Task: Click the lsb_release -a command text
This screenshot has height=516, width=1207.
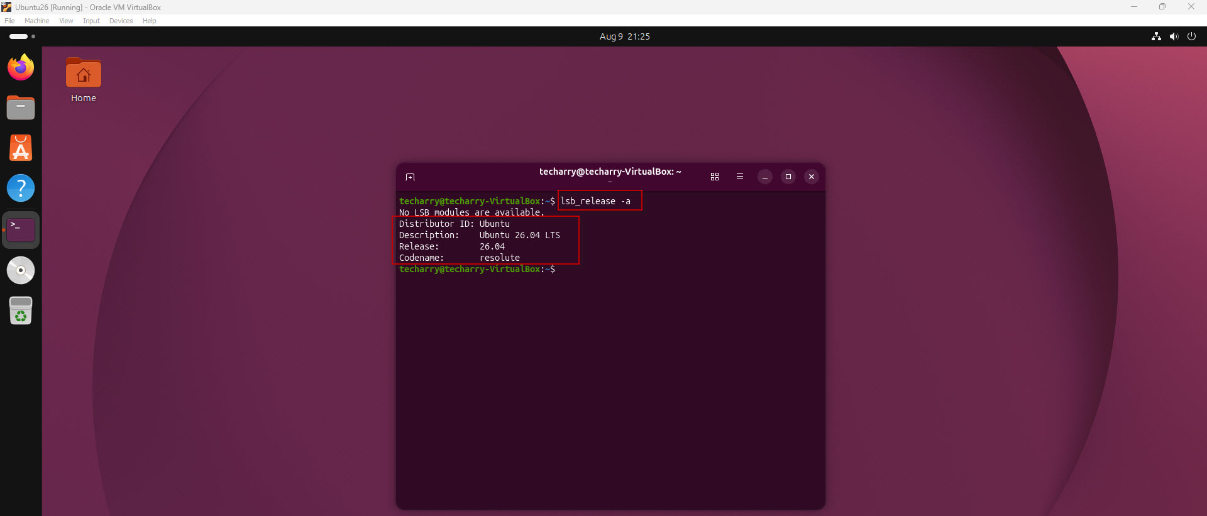Action: click(x=595, y=201)
